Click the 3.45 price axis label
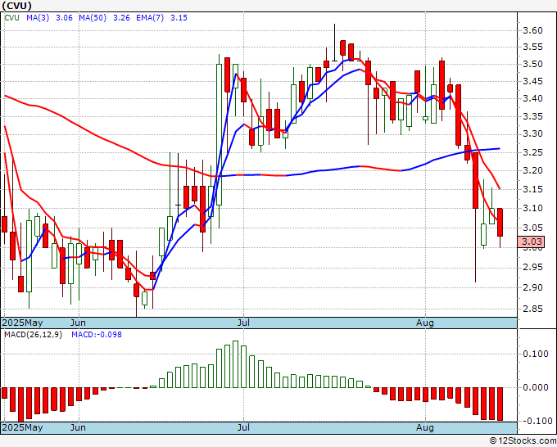This screenshot has height=447, width=557. pyautogui.click(x=533, y=81)
